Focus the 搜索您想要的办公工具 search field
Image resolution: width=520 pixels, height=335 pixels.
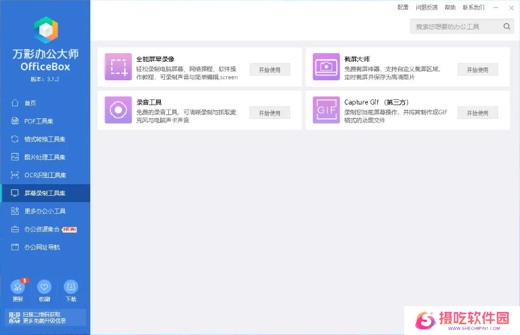[x=456, y=27]
